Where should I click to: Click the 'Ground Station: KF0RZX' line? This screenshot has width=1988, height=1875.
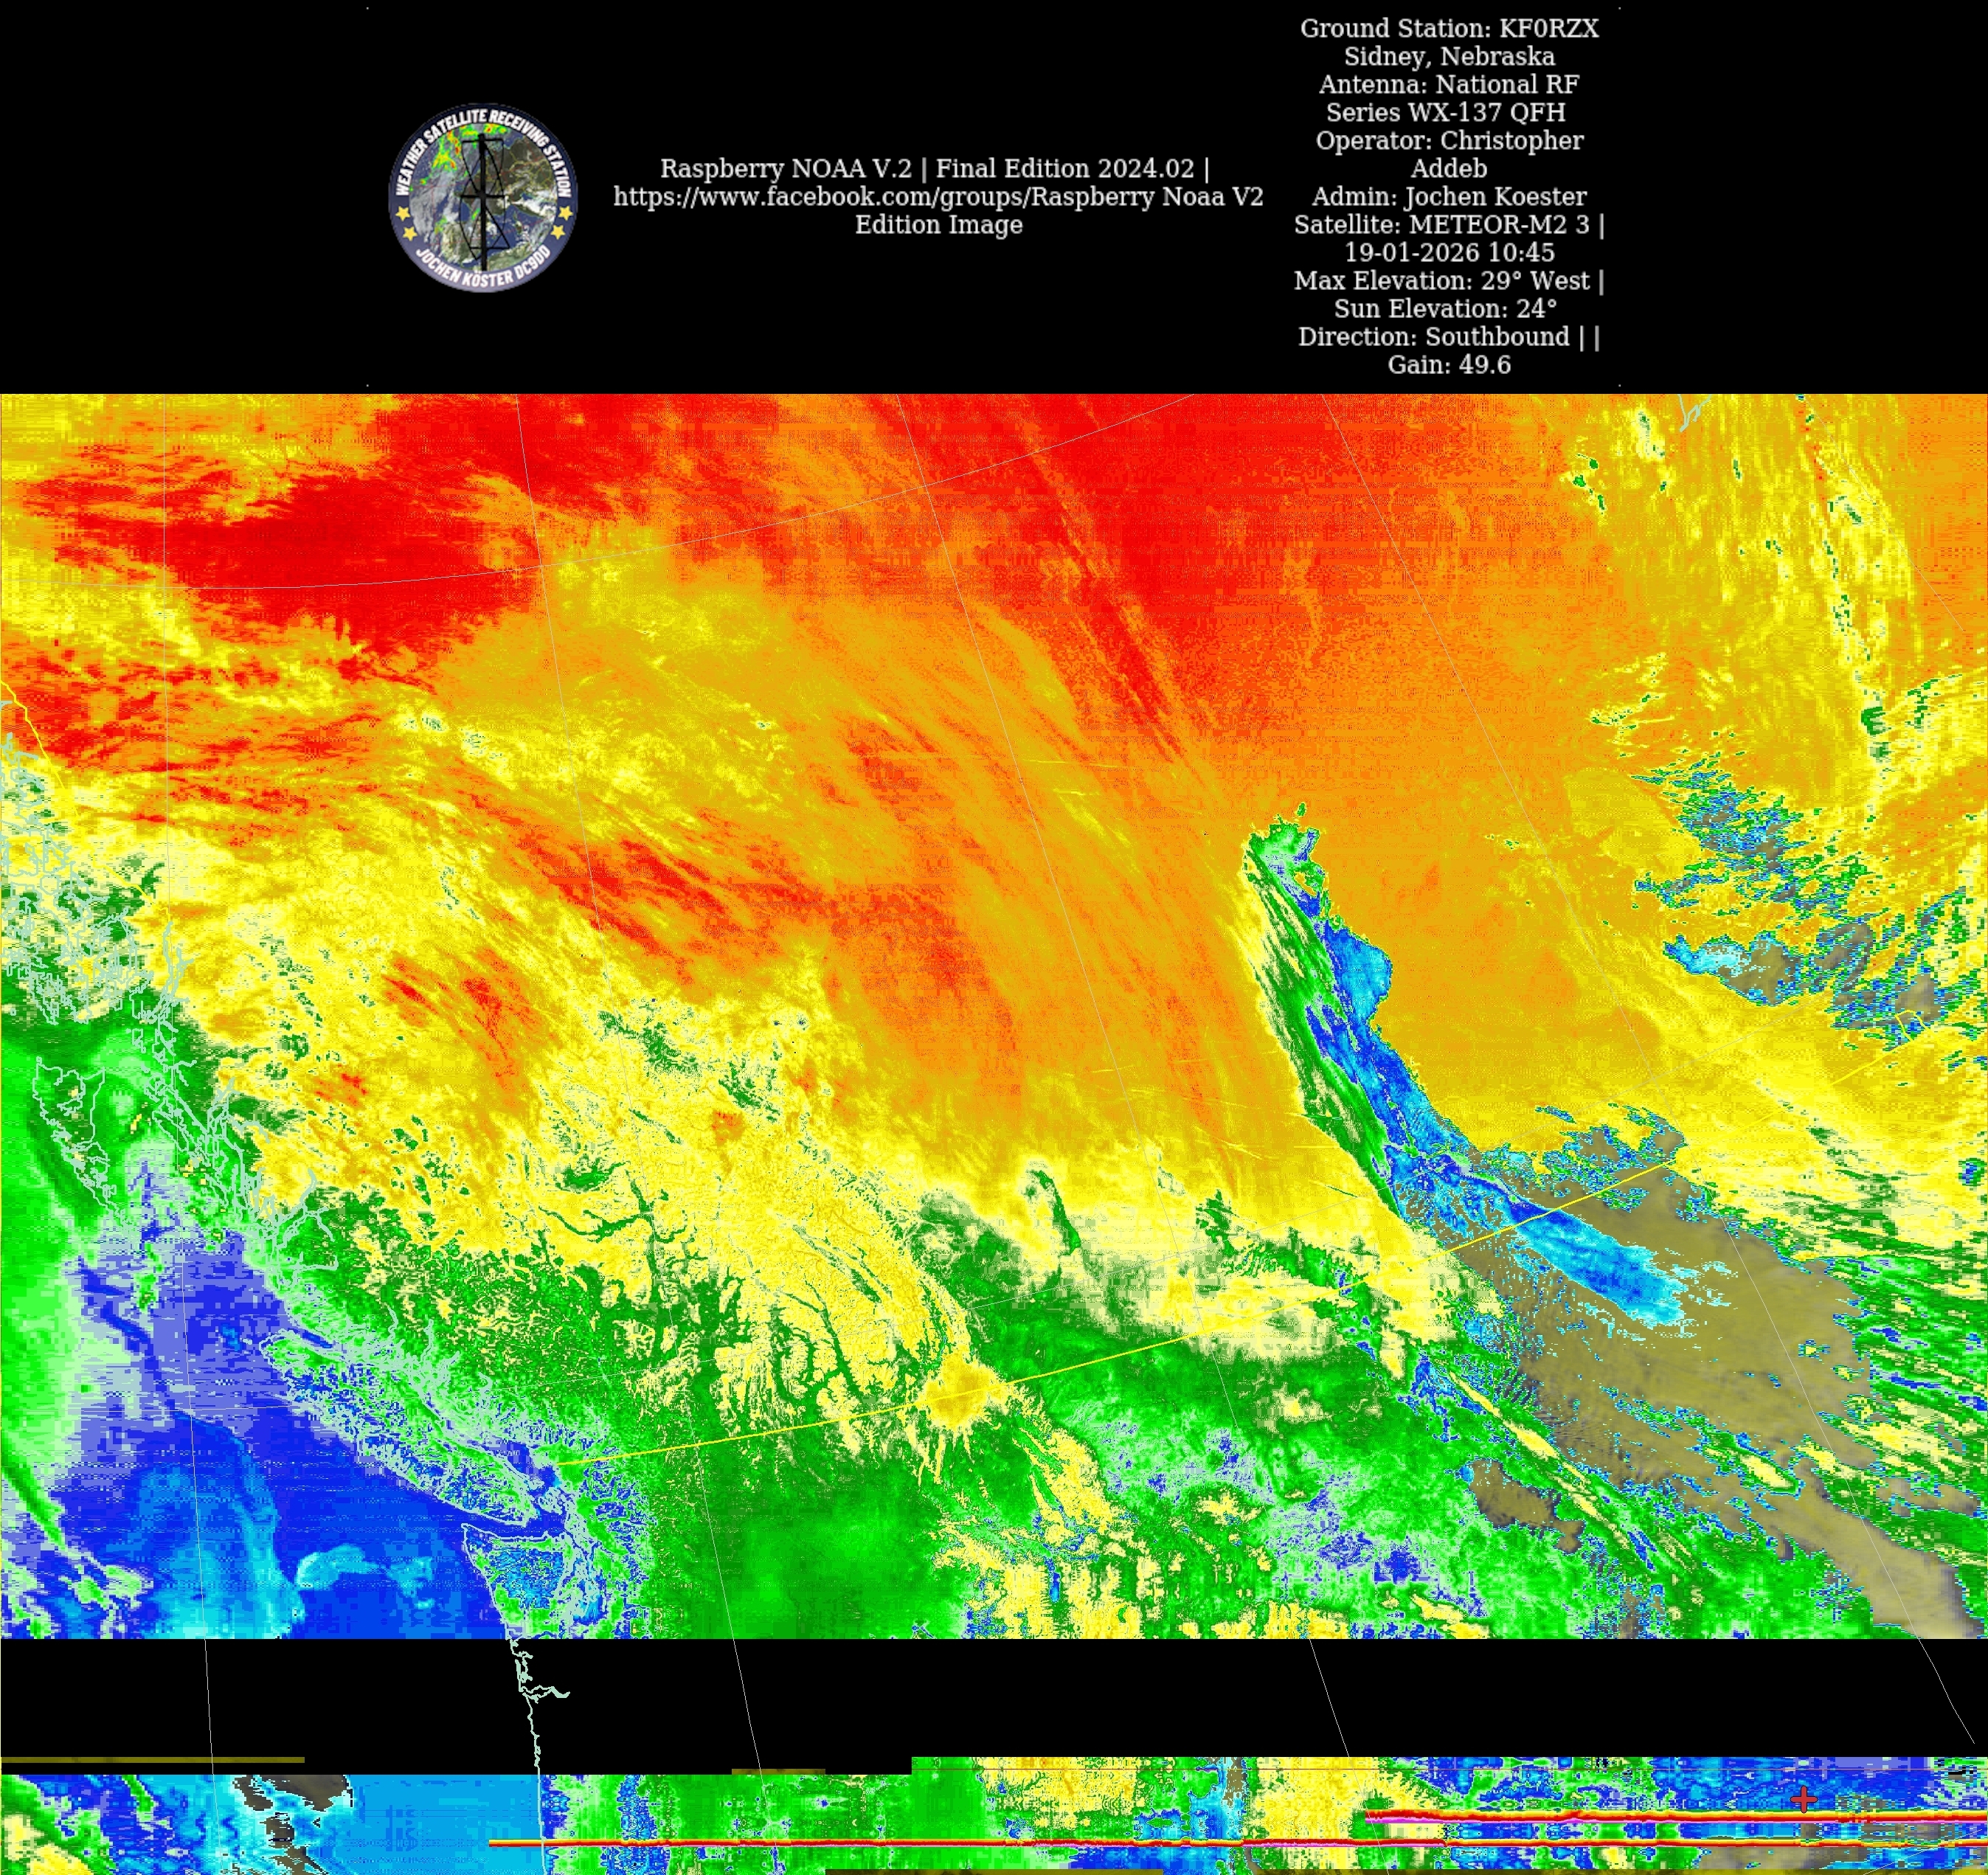pos(1449,29)
